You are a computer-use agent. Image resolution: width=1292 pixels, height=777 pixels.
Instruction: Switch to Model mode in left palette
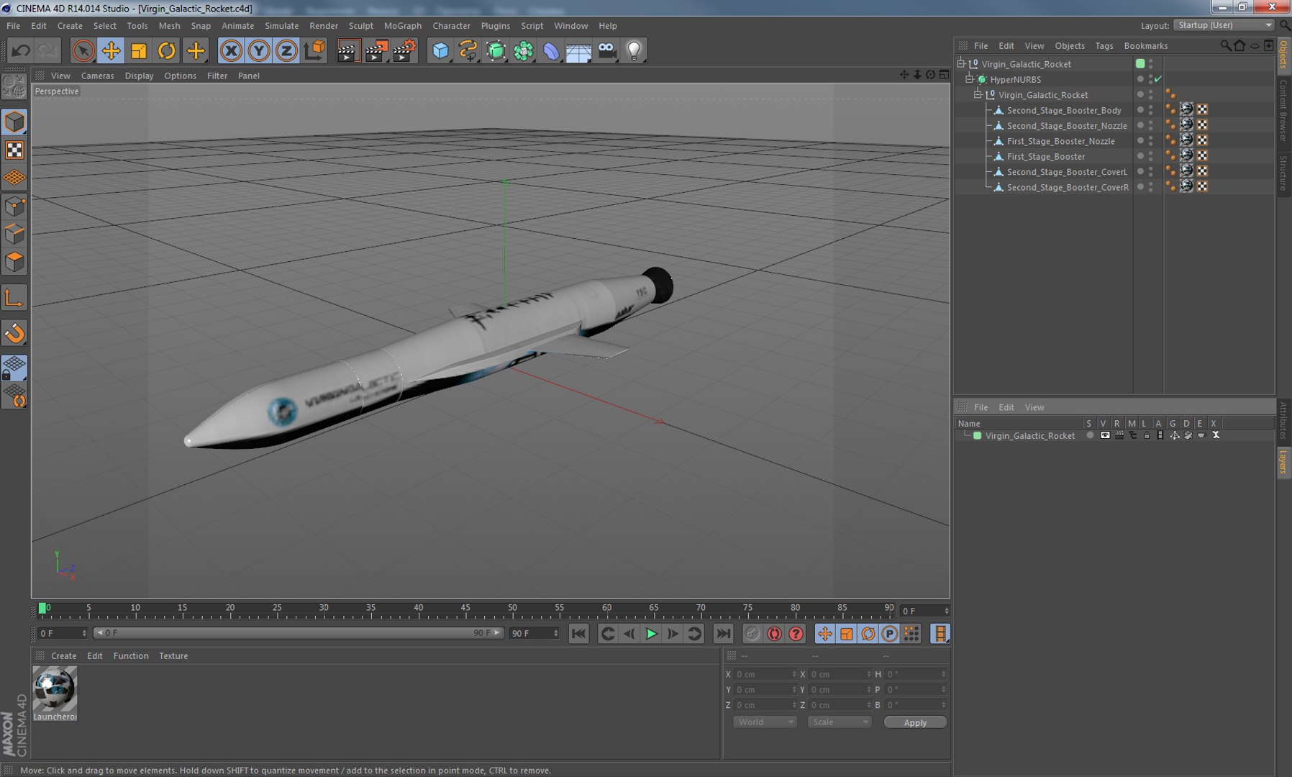tap(14, 122)
